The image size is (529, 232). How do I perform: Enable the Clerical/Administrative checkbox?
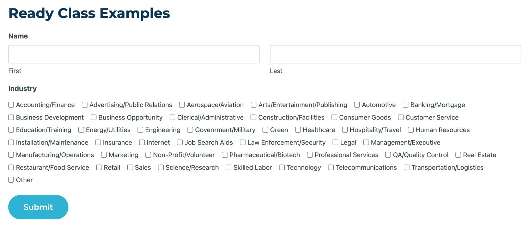tap(172, 117)
